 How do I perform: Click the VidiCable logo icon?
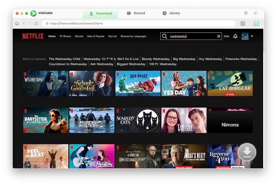33,13
